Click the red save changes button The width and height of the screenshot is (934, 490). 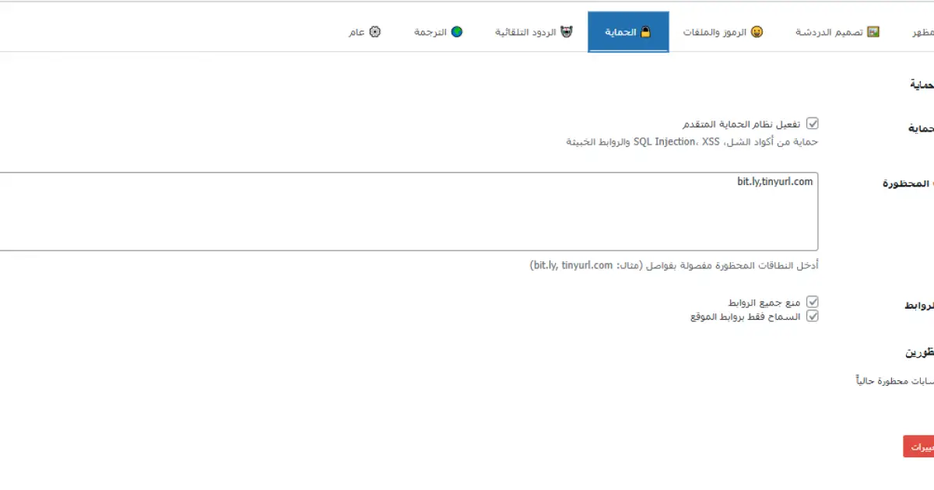919,446
